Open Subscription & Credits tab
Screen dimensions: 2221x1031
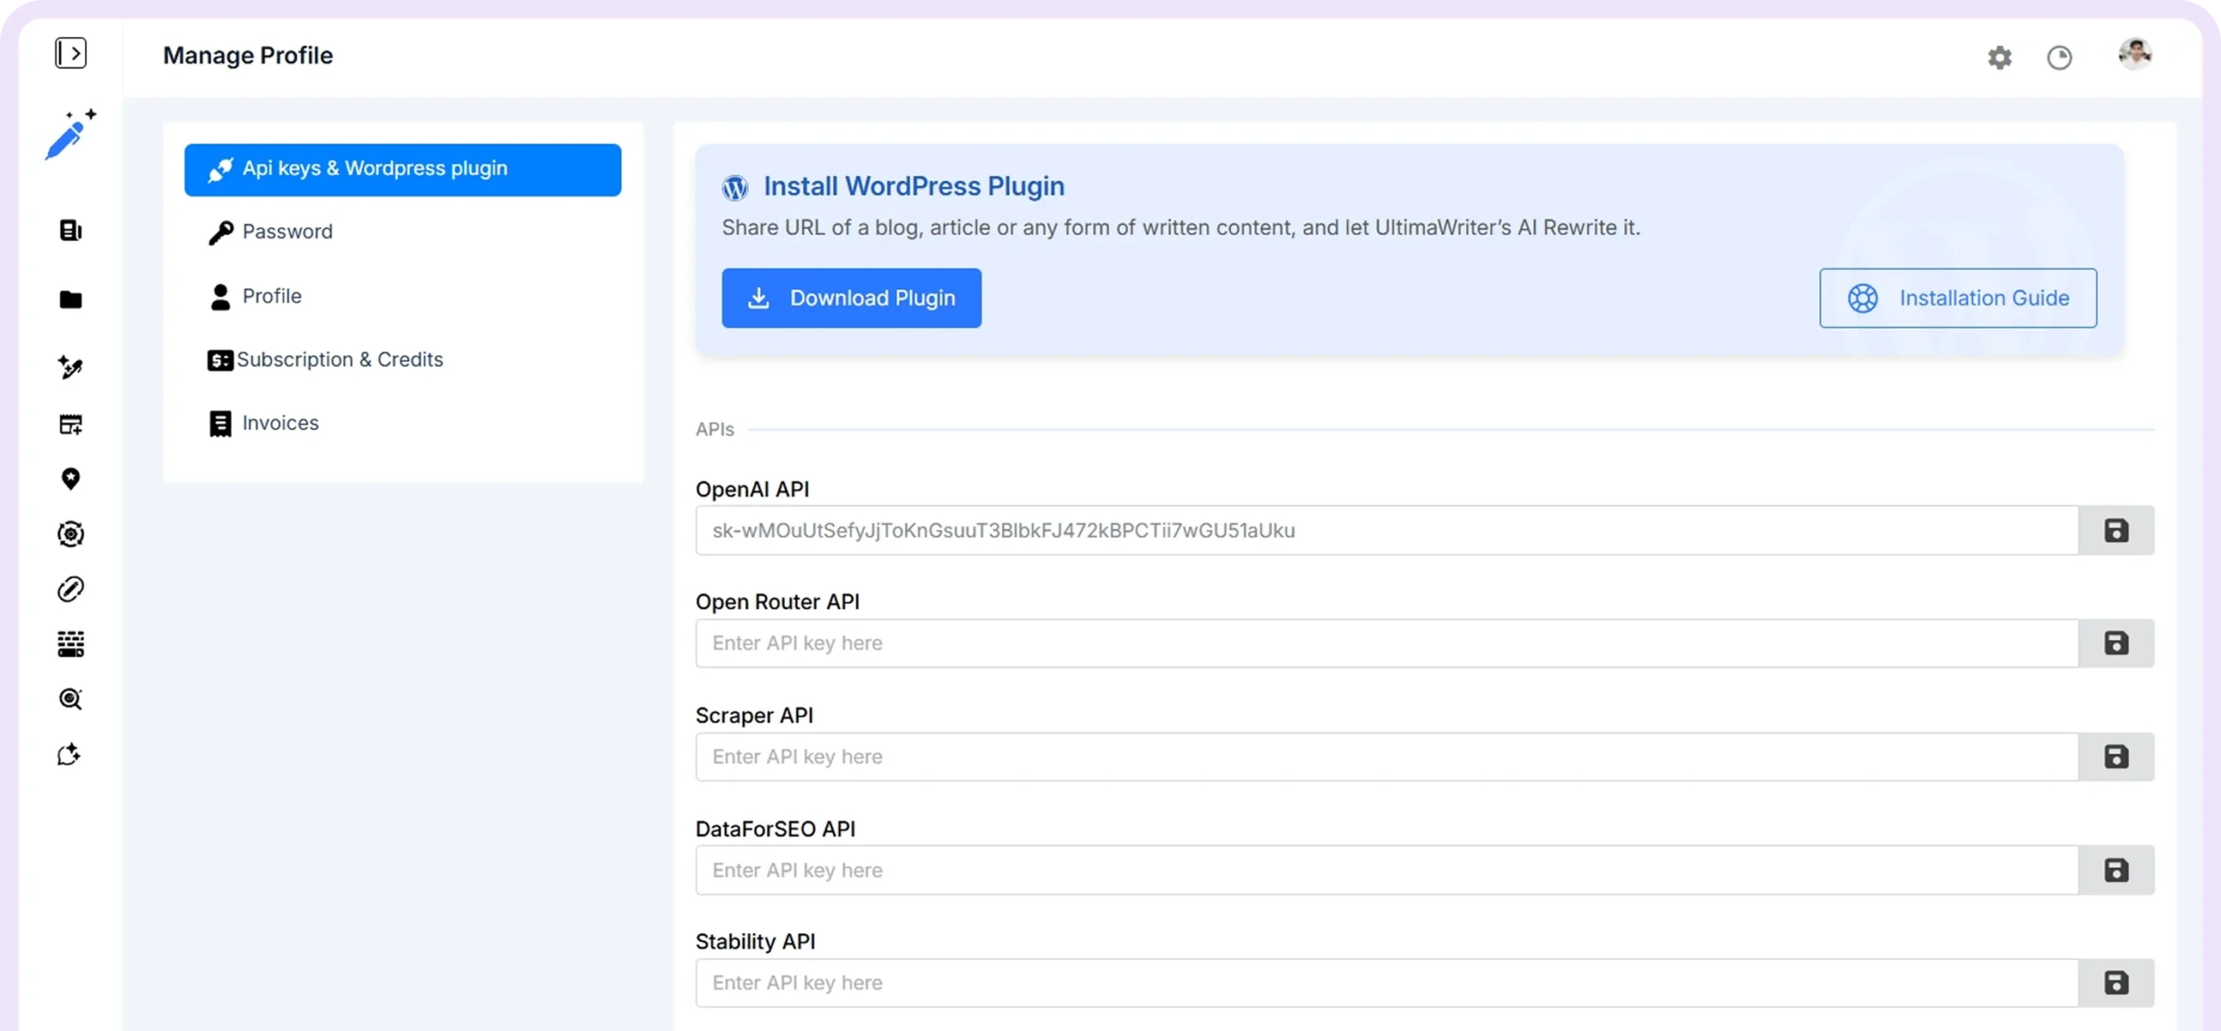403,359
